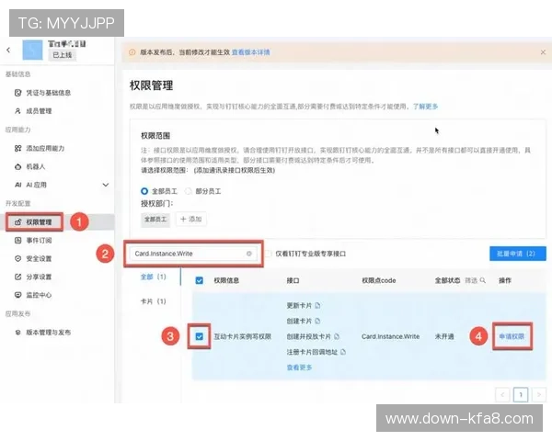Switch to the 卡片 (1) tab
This screenshot has height=441, width=552.
(x=153, y=301)
